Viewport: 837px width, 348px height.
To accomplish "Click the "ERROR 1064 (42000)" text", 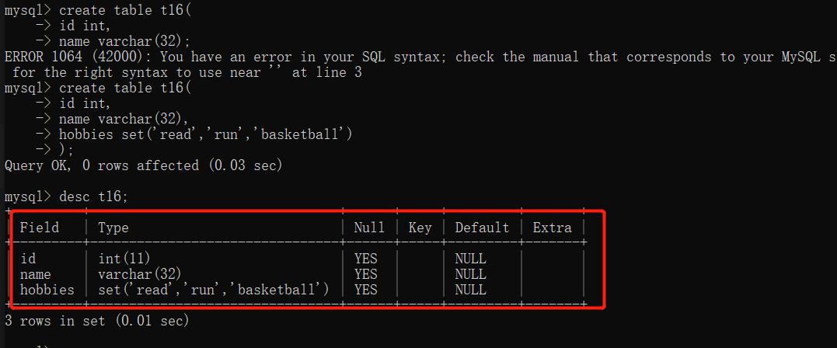I will pyautogui.click(x=74, y=57).
